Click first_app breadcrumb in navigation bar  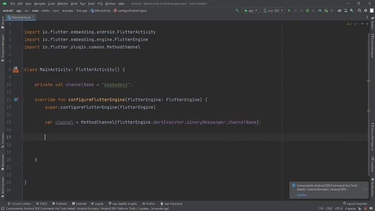click(82, 11)
